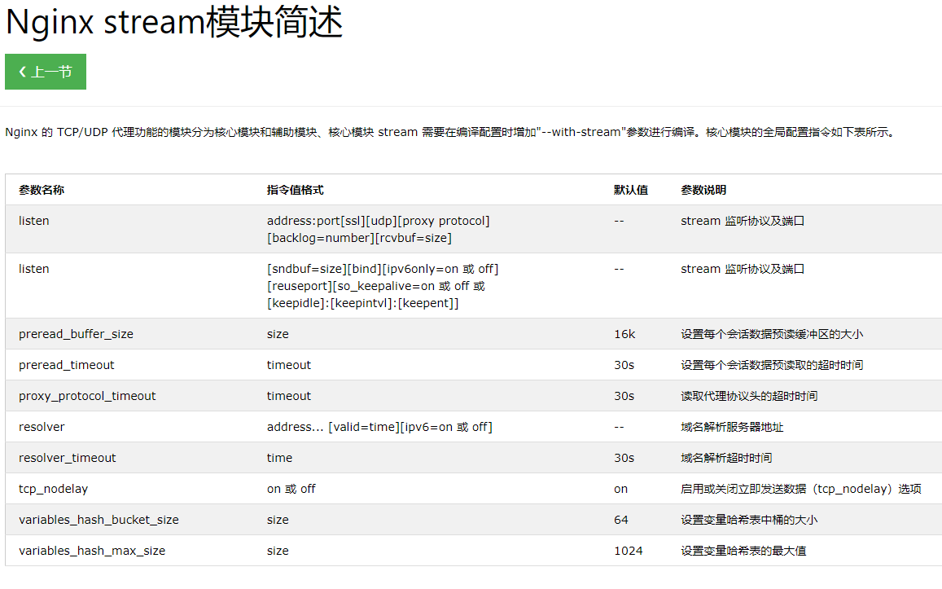Click the 设置每个会话数据预读取的超时时间 description
Viewport: 942px width, 589px height.
(772, 365)
